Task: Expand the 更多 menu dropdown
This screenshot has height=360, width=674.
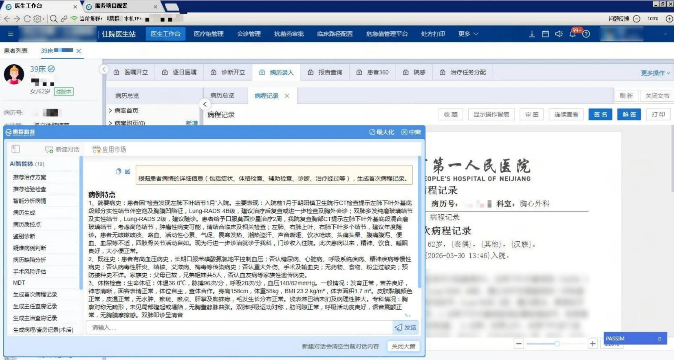Action: [468, 34]
